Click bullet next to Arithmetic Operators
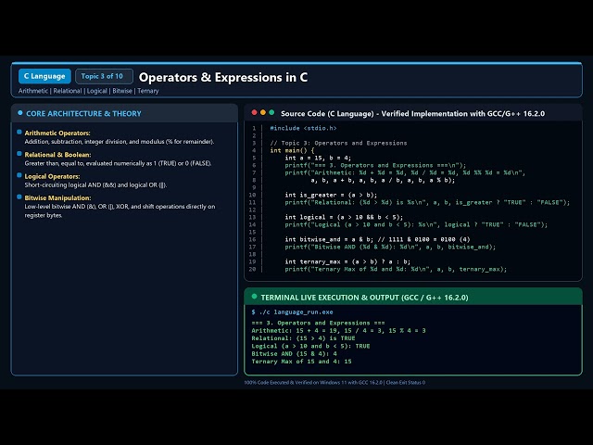Image resolution: width=593 pixels, height=445 pixels. [19, 132]
